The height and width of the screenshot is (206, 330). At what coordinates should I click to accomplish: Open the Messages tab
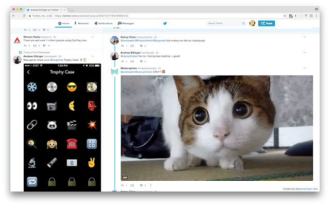pyautogui.click(x=126, y=23)
